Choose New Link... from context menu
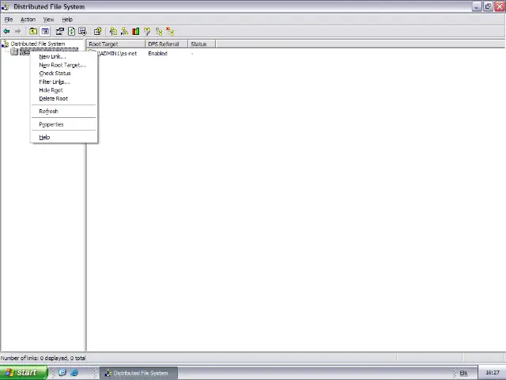This screenshot has width=506, height=380. (x=52, y=56)
